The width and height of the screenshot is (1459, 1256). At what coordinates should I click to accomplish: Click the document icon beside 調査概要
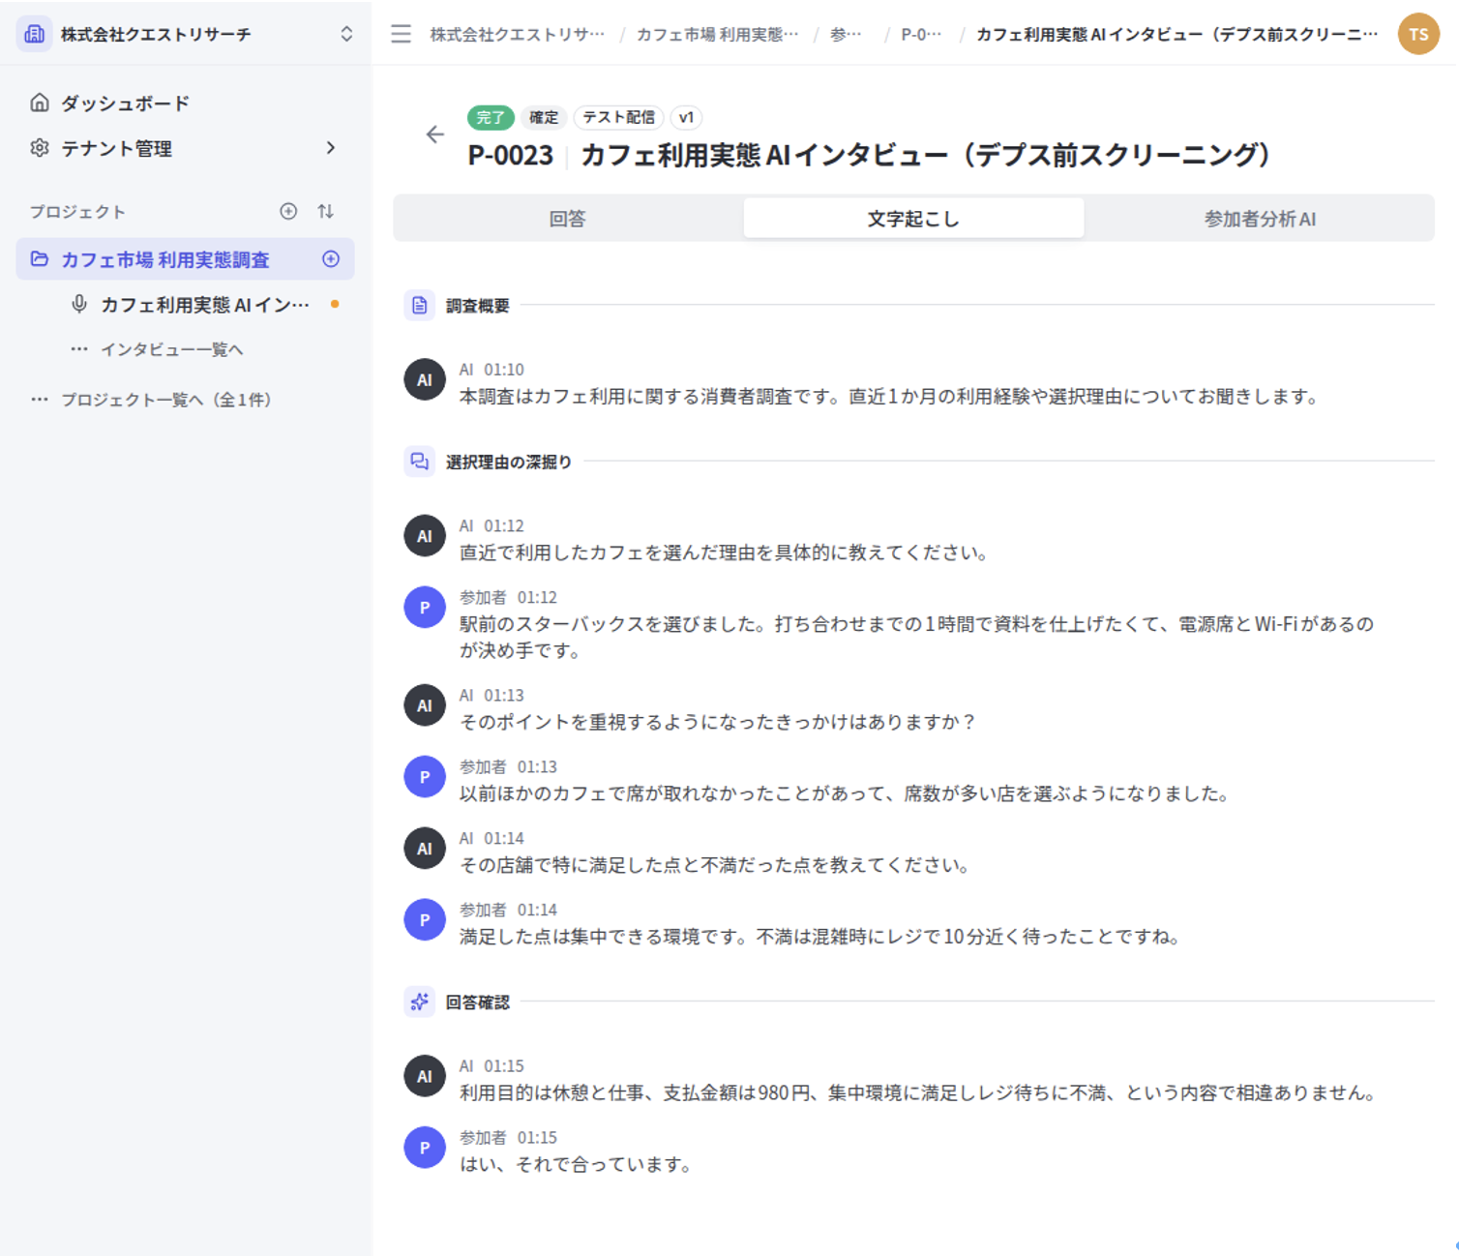(x=419, y=306)
